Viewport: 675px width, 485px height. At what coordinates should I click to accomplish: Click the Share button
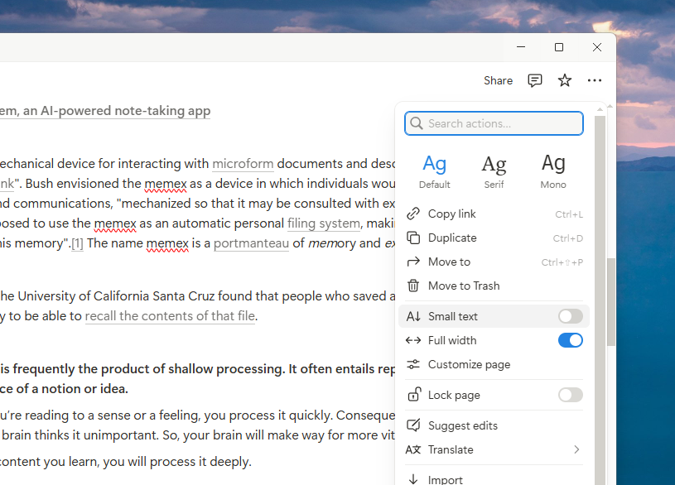[x=498, y=80]
